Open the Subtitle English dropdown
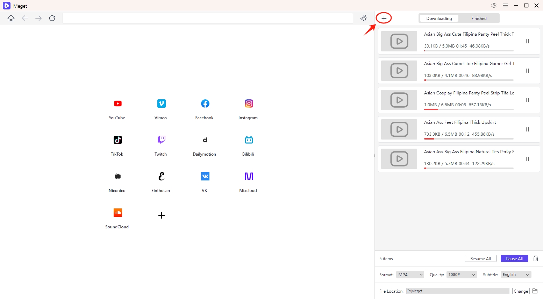This screenshot has width=543, height=299. [x=516, y=275]
